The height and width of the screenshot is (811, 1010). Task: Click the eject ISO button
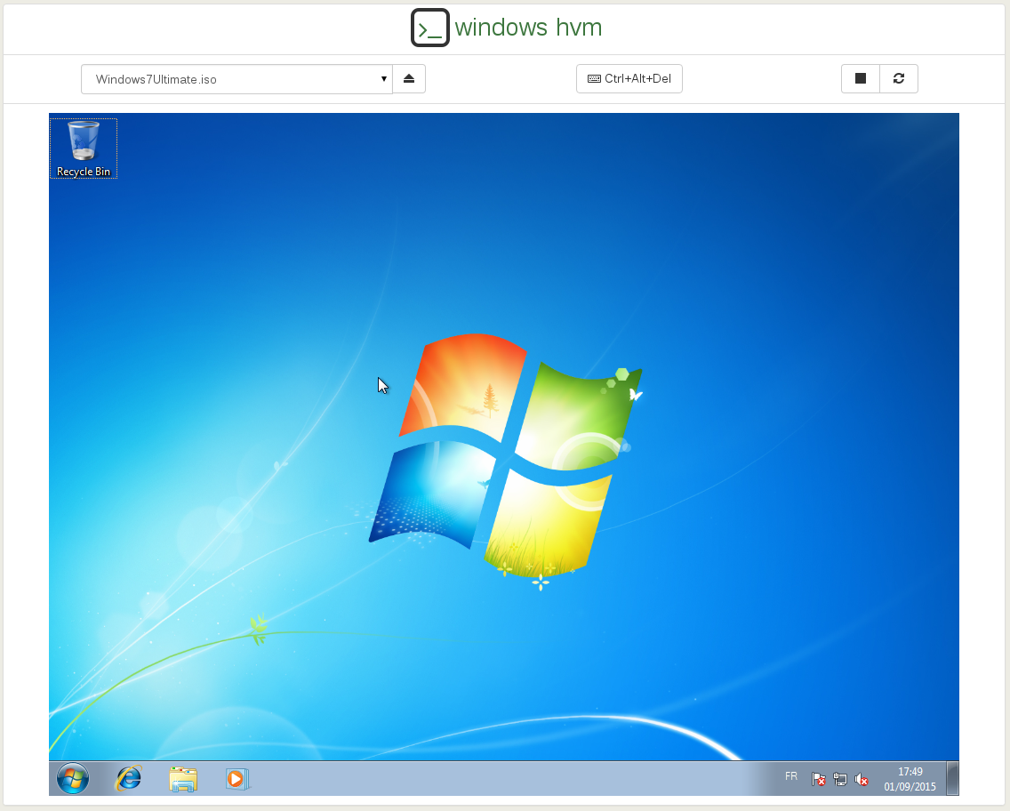click(409, 78)
